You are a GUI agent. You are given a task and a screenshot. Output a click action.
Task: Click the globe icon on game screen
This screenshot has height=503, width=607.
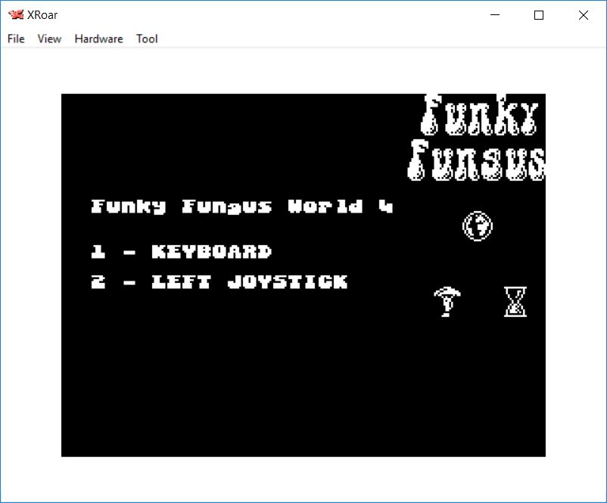click(478, 225)
